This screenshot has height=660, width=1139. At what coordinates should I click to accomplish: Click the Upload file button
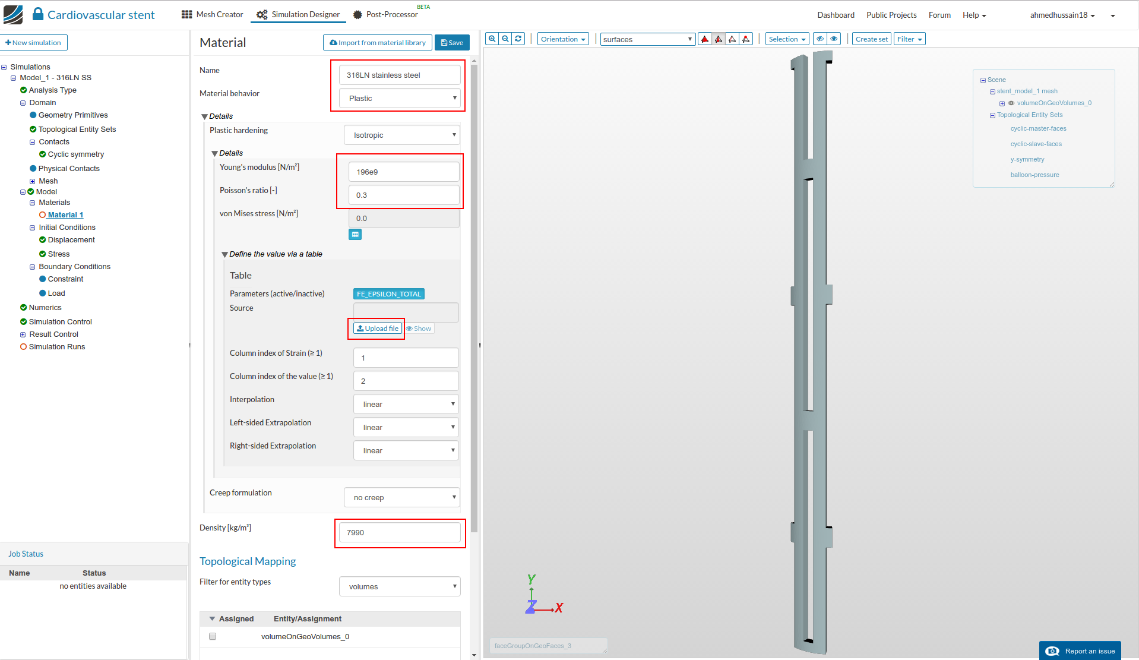[x=378, y=329]
